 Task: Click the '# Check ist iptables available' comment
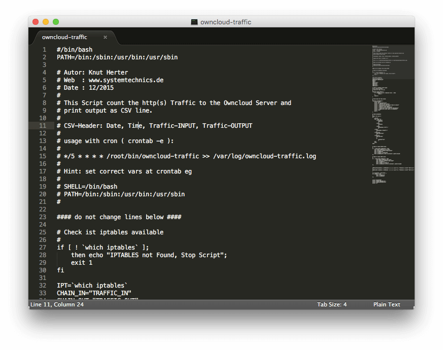(110, 232)
